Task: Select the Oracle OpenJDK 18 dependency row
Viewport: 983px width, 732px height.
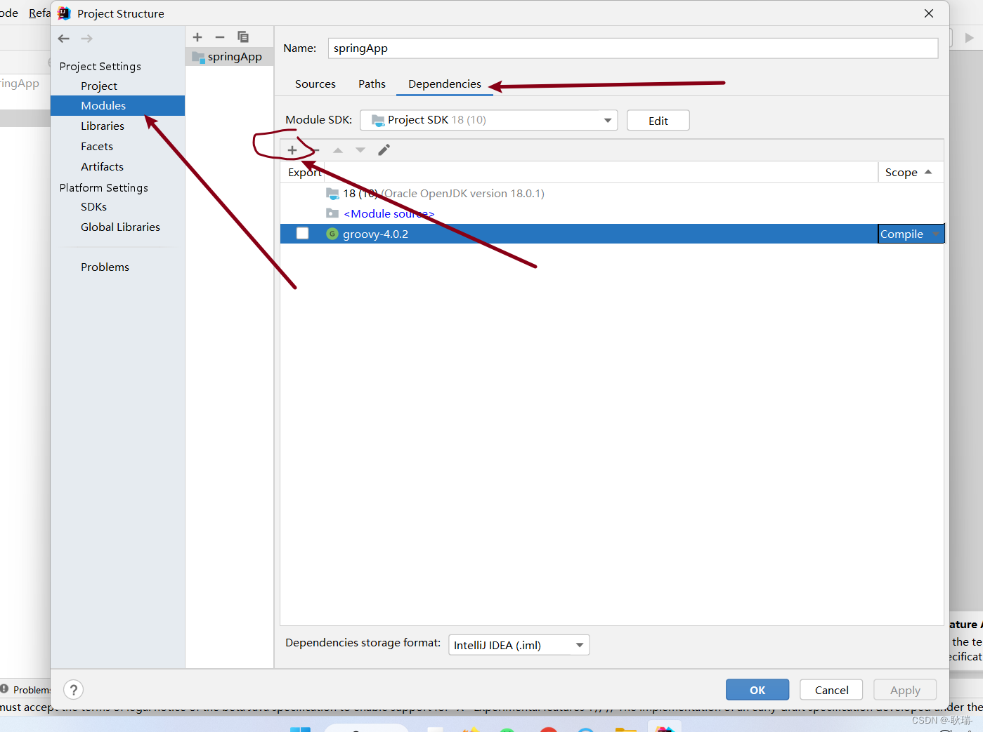Action: pyautogui.click(x=611, y=194)
